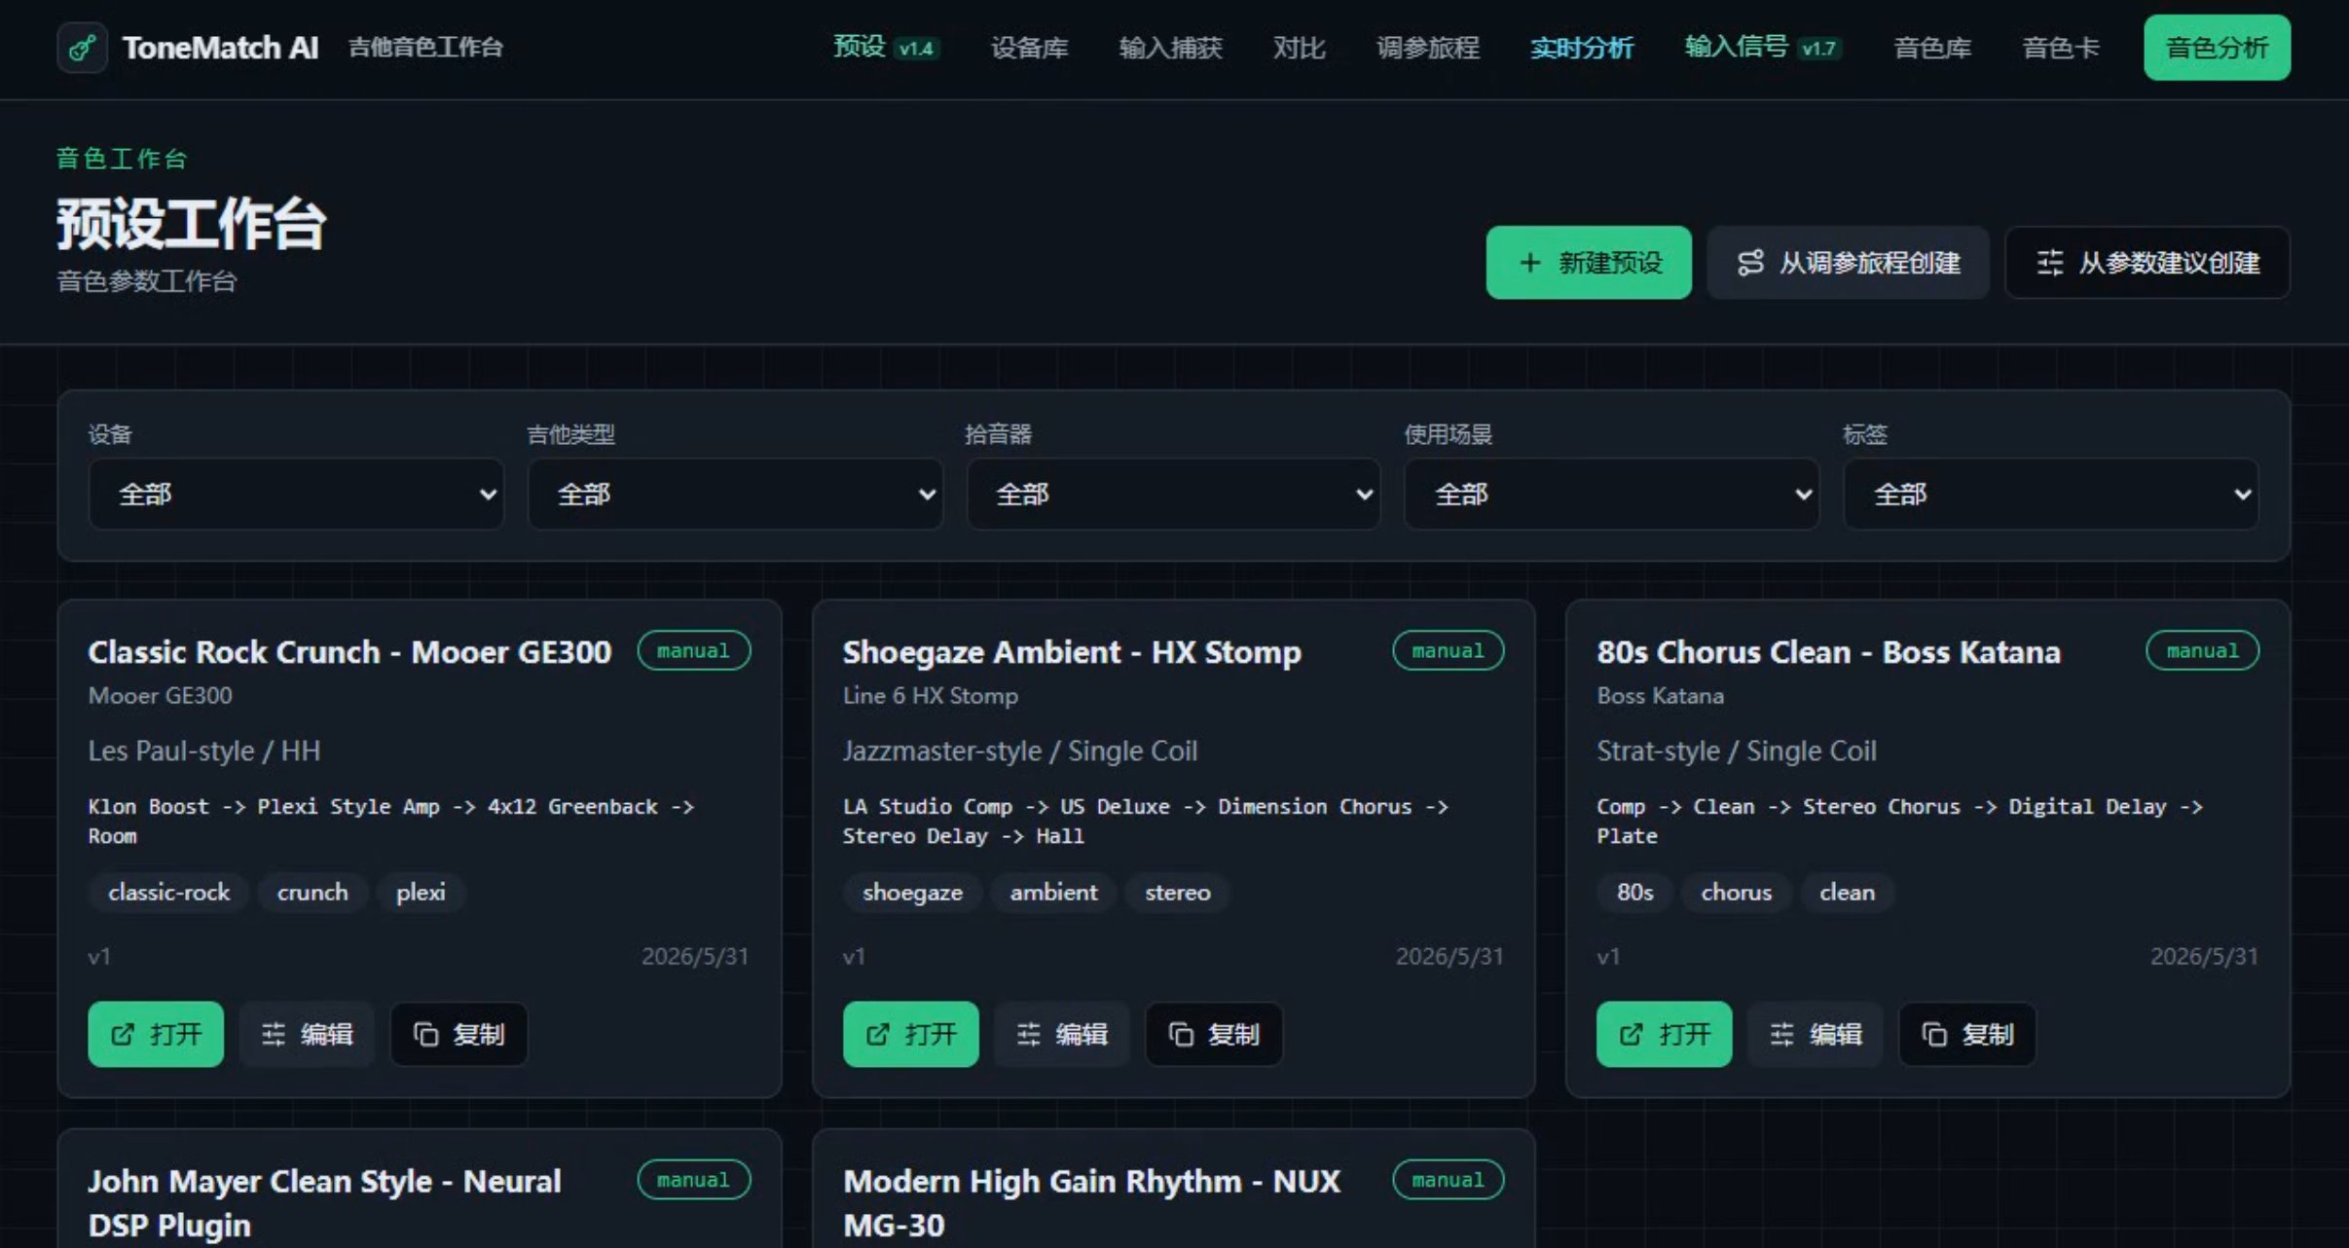Viewport: 2349px width, 1248px height.
Task: Select the shoegaze tag chip
Action: [912, 893]
